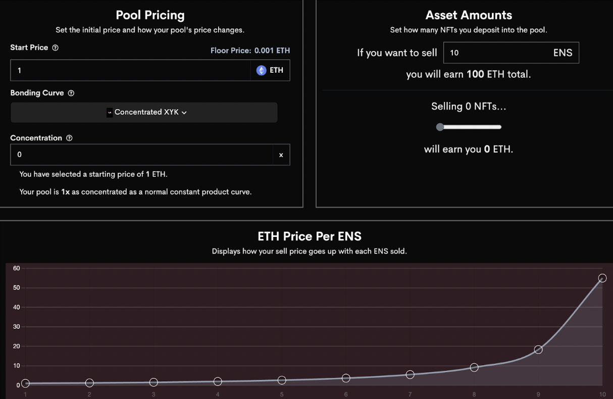Click the Floor Price 0.001 ETH link
Viewport: 613px width, 399px height.
point(250,51)
